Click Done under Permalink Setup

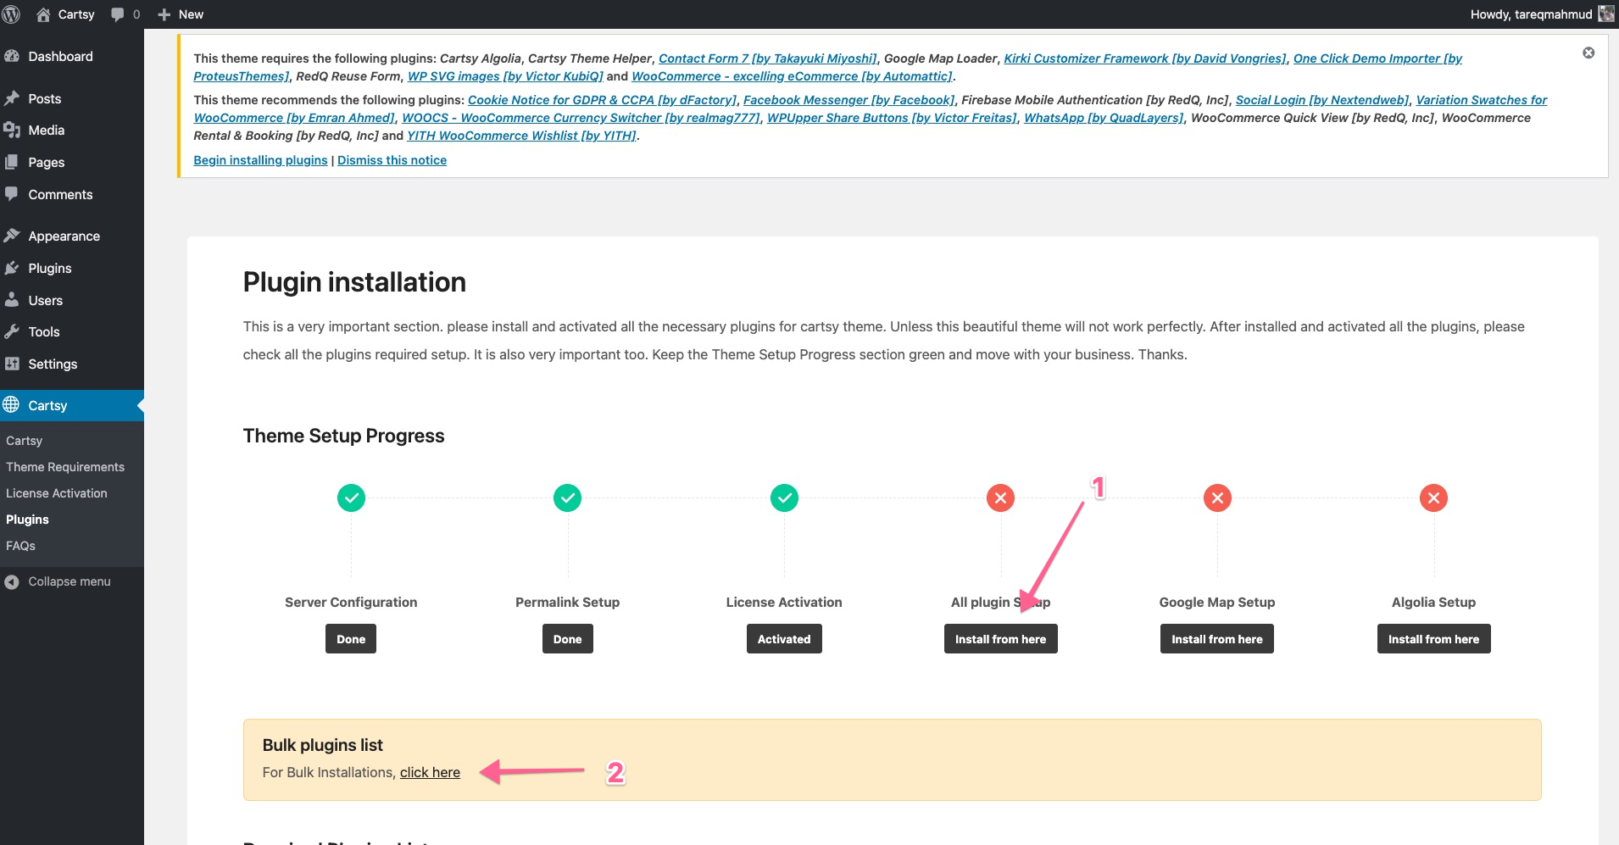(568, 639)
